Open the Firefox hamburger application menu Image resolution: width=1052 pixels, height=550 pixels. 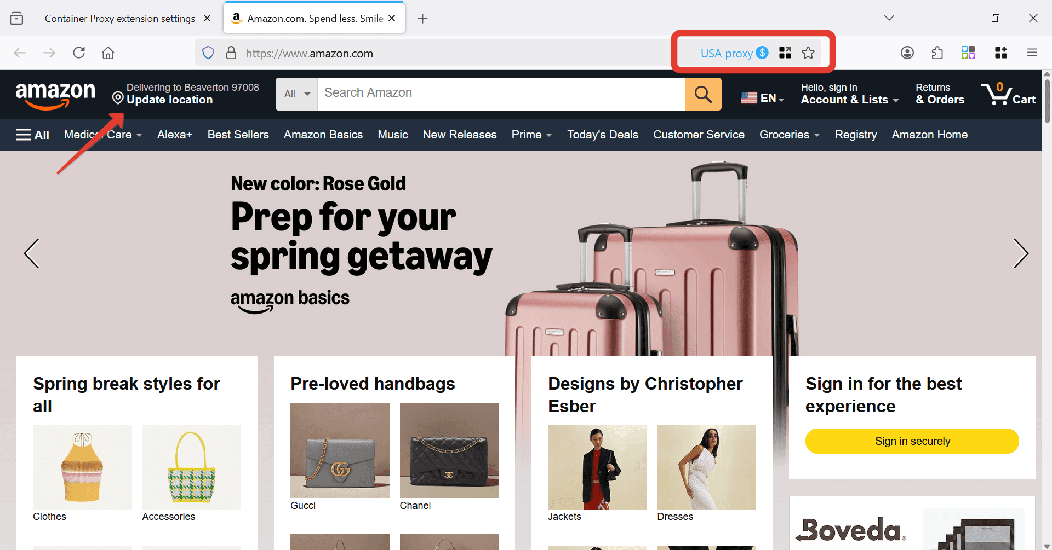coord(1032,53)
